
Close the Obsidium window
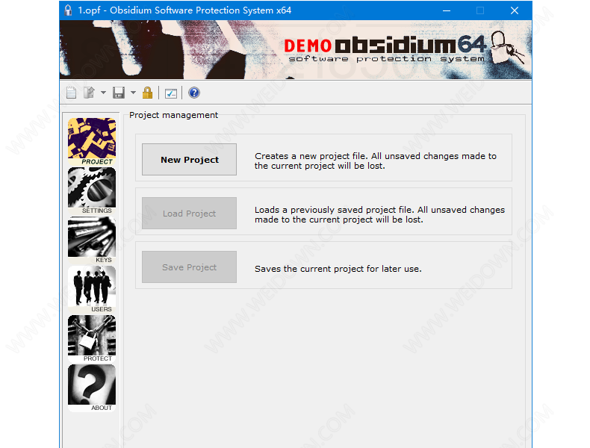click(x=515, y=10)
